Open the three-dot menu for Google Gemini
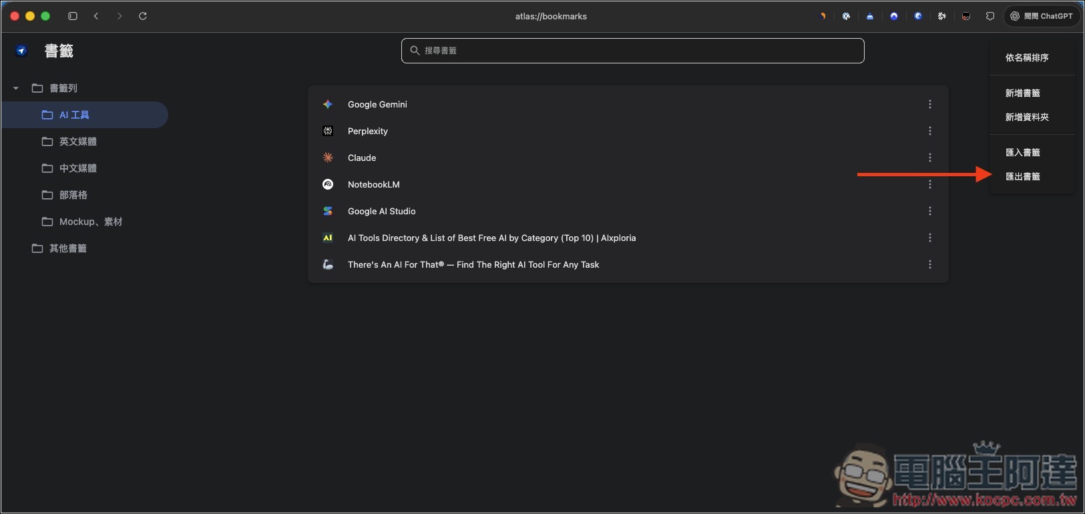 (x=930, y=104)
